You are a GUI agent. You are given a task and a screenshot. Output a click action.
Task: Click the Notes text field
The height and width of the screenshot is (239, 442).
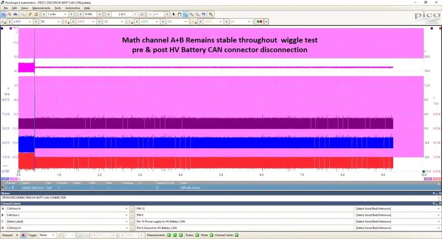pyautogui.click(x=219, y=198)
